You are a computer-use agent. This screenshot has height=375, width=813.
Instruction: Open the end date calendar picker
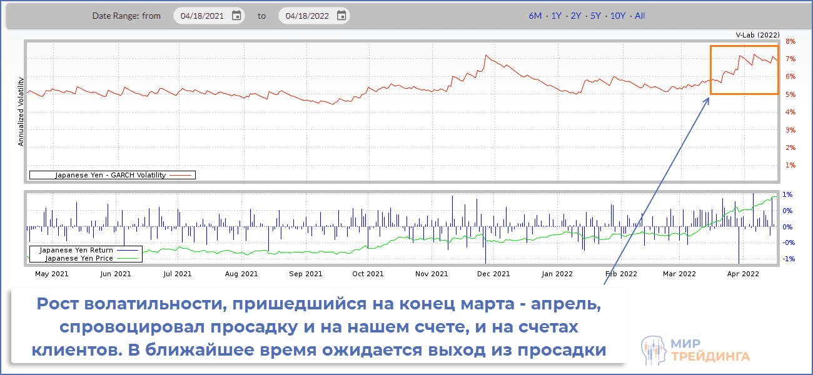[341, 16]
